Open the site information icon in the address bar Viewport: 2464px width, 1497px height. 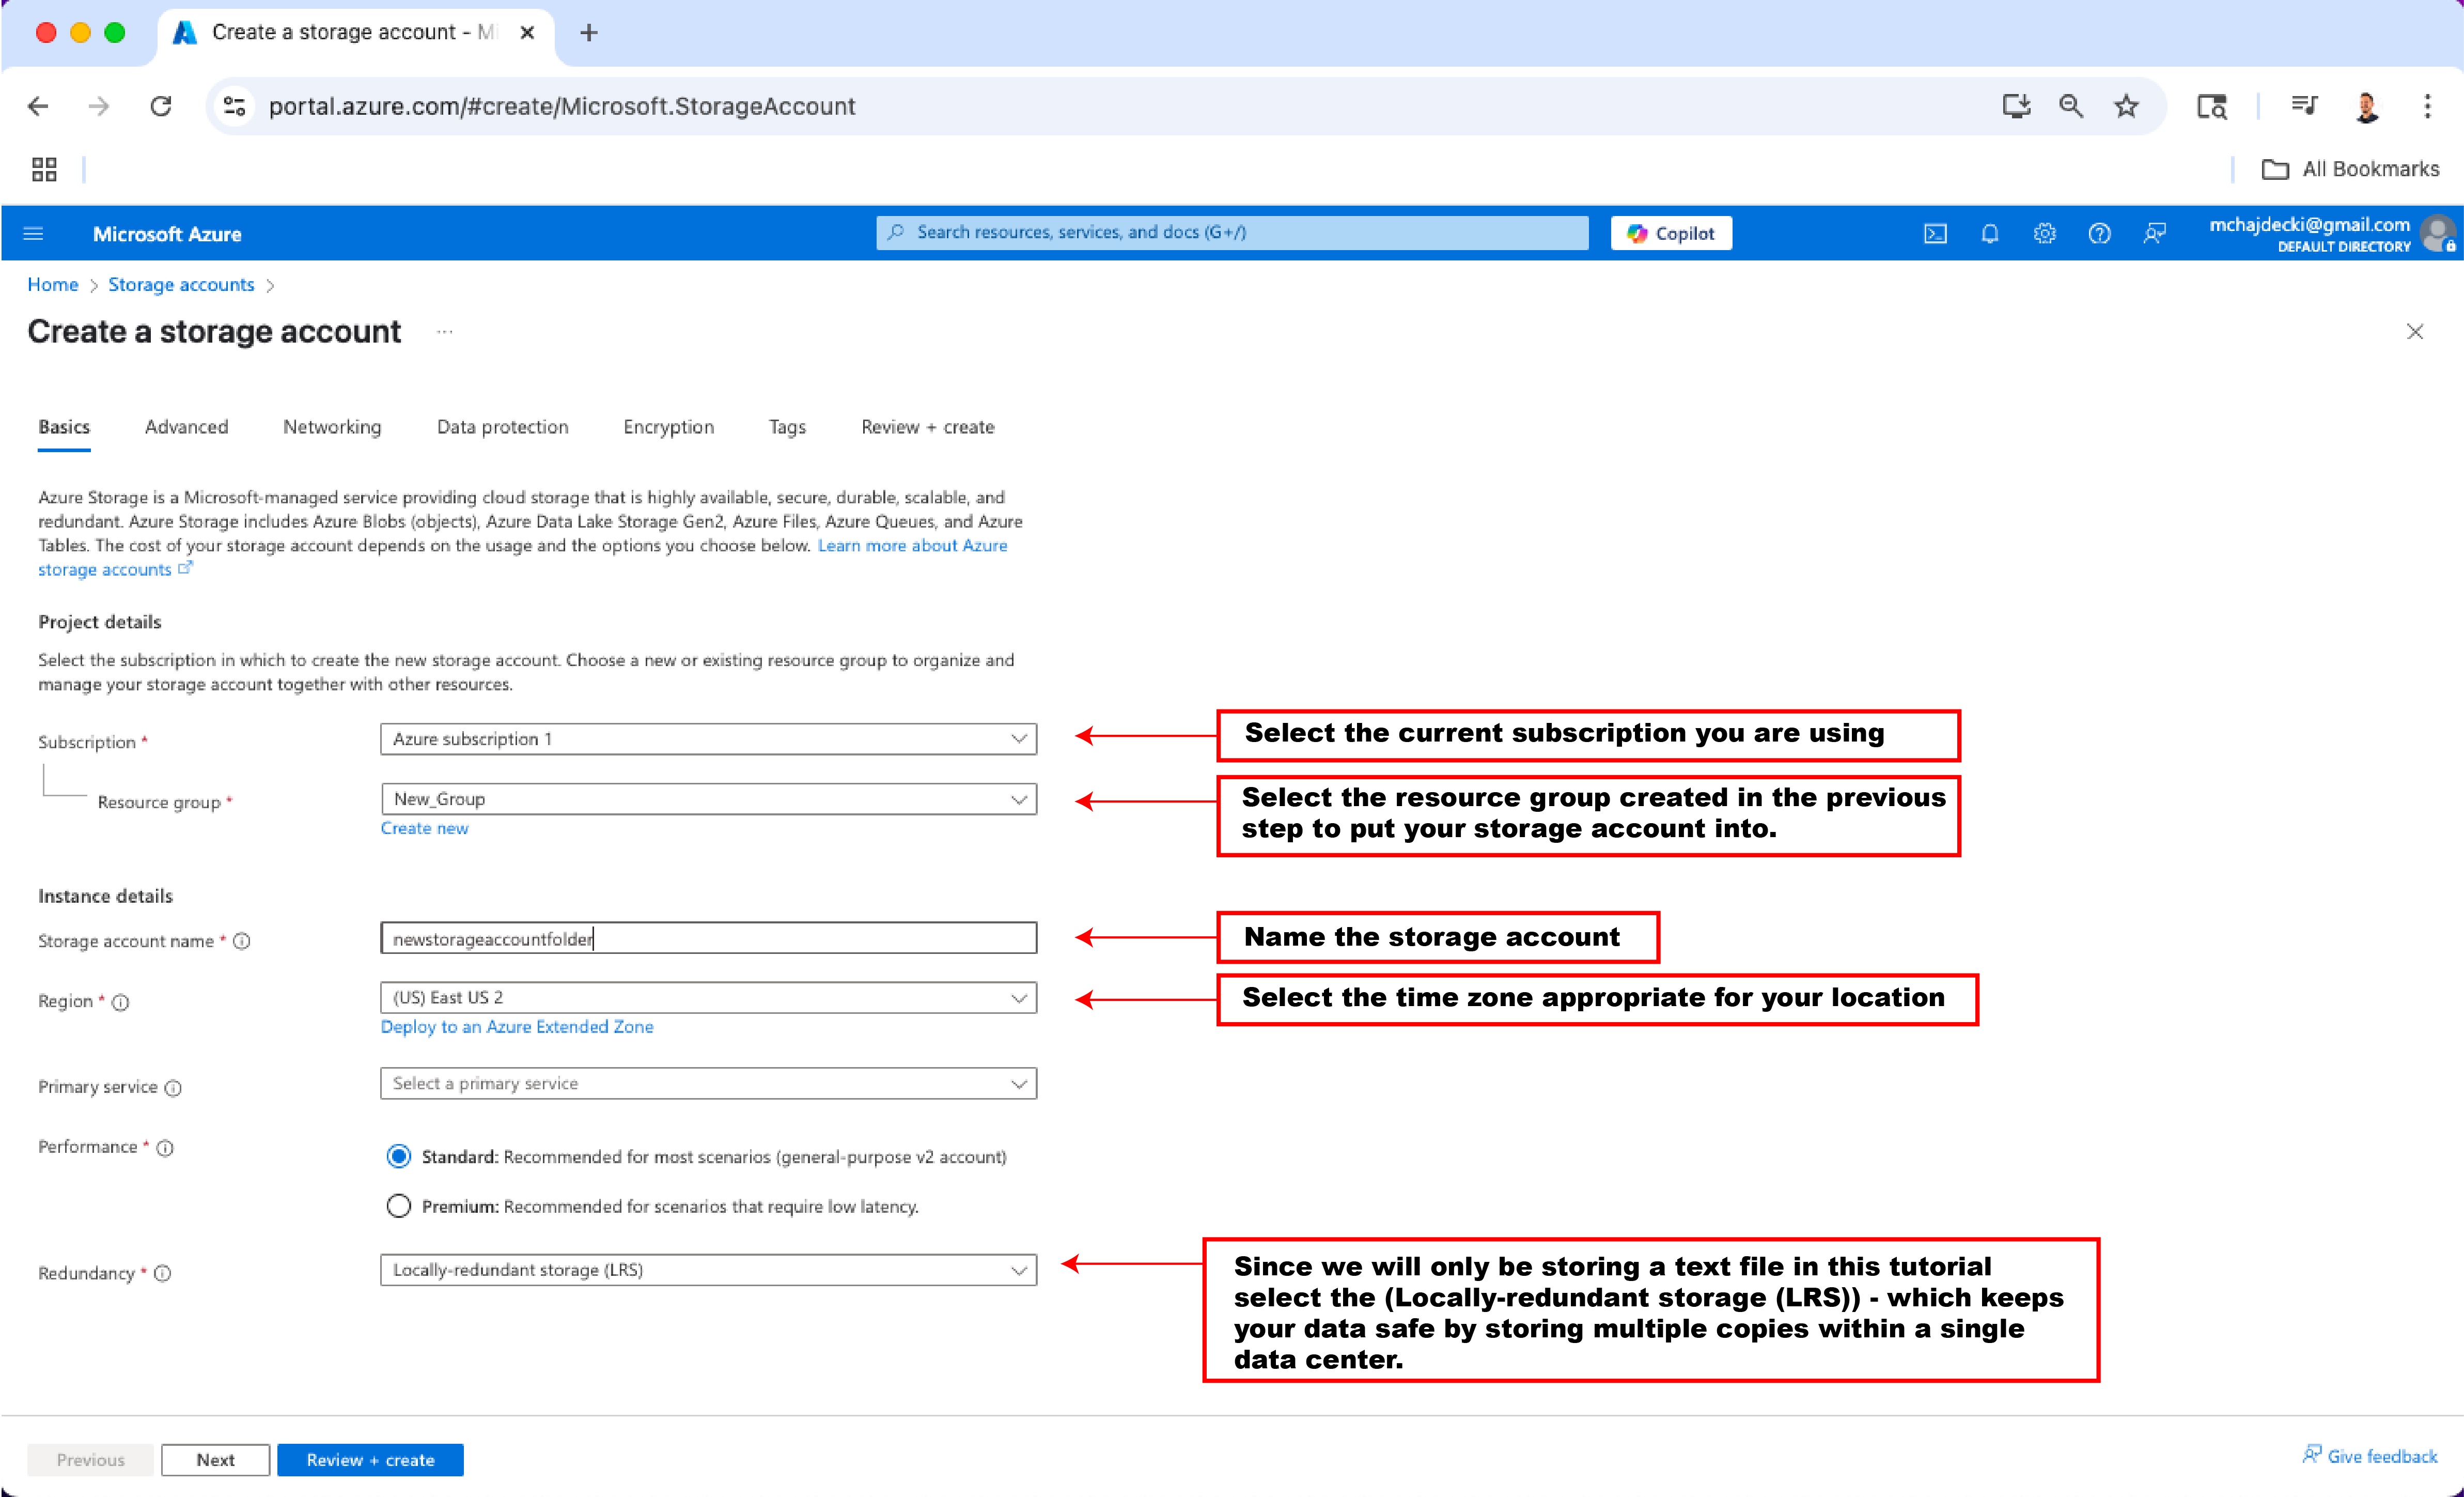click(x=234, y=106)
